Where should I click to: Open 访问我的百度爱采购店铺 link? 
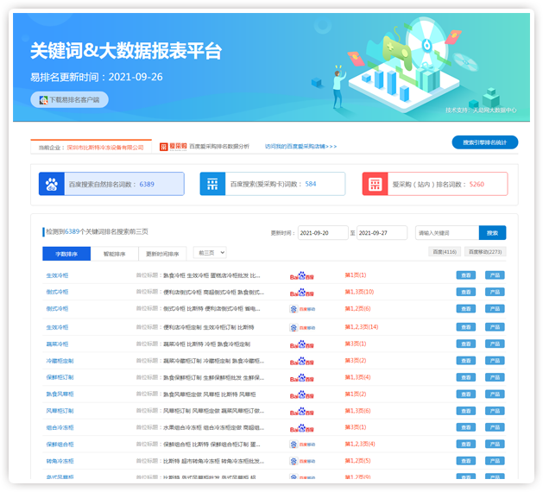[x=300, y=147]
